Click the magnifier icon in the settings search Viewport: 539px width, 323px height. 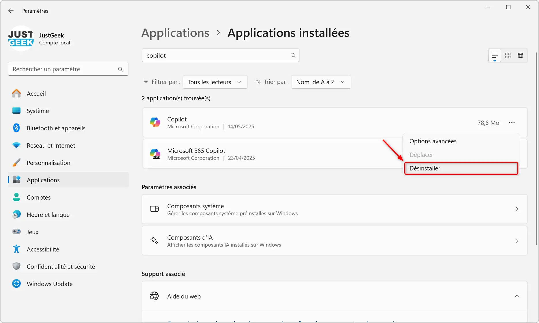click(121, 69)
